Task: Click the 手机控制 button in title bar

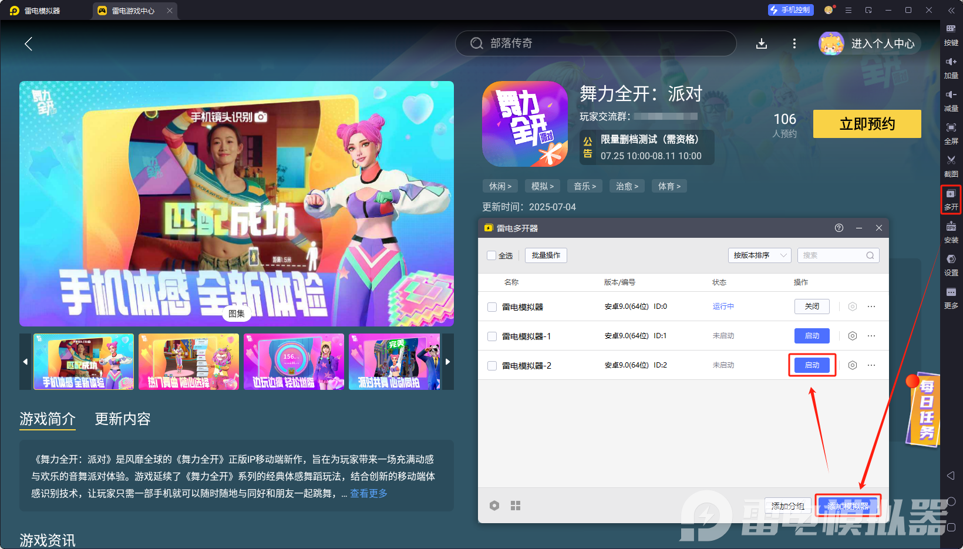Action: point(790,10)
